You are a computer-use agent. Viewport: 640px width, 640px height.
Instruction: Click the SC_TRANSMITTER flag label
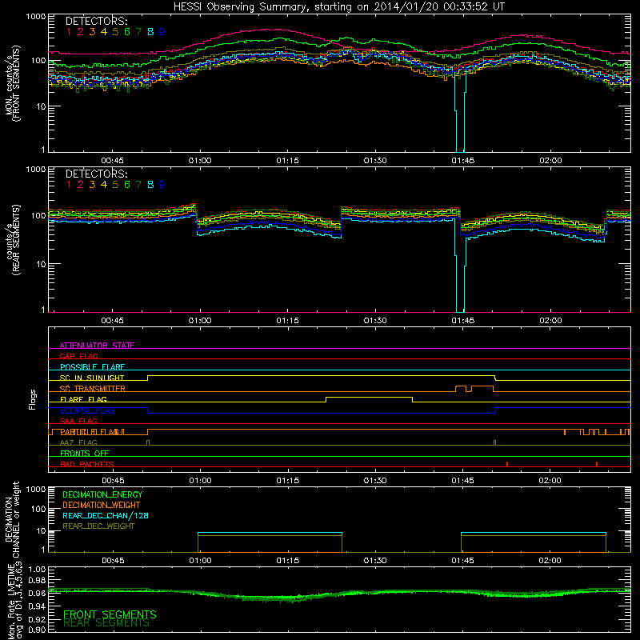(93, 389)
